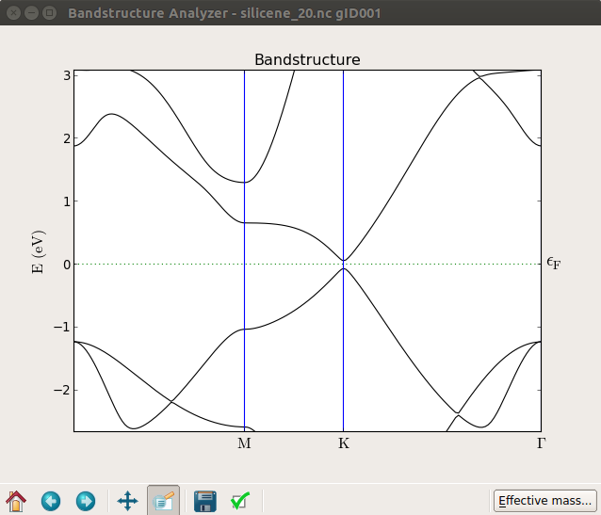
Task: Toggle the zoom-to-rectangle tool
Action: 163,501
